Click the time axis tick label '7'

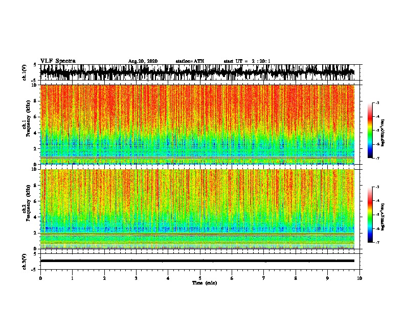point(264,278)
